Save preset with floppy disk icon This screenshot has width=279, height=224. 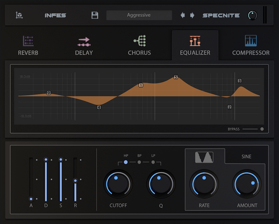click(95, 15)
